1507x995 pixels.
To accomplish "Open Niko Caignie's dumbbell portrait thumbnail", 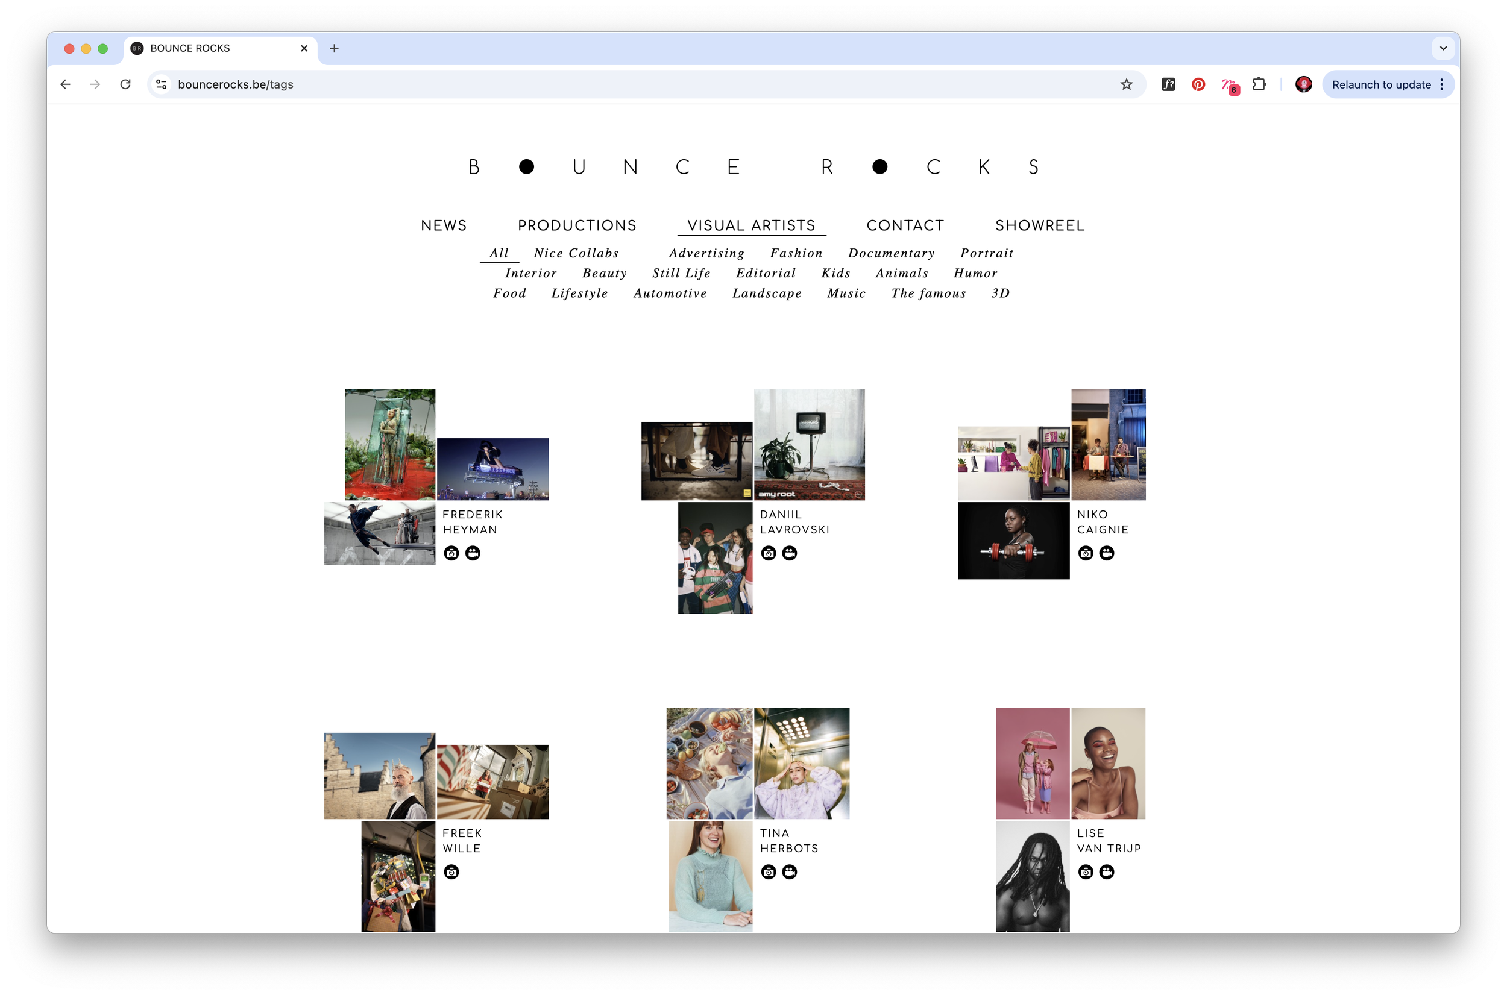I will coord(1013,541).
